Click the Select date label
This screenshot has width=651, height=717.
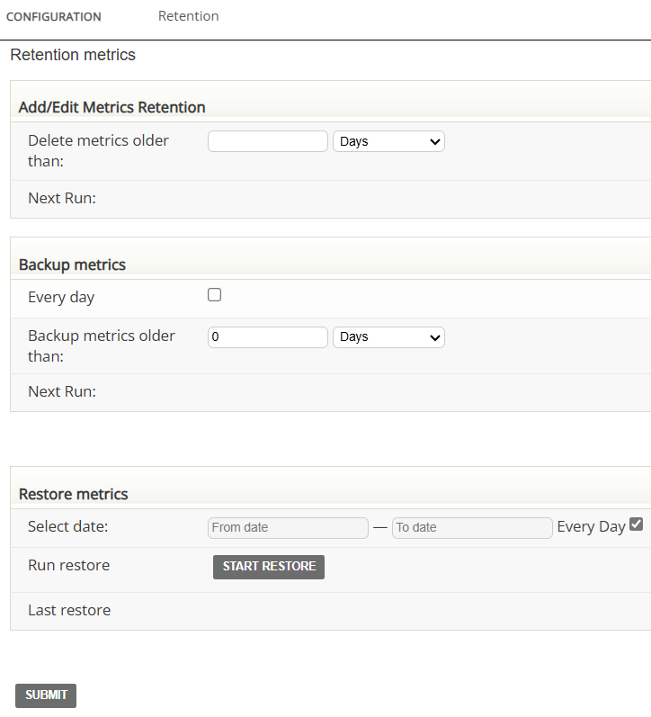click(x=67, y=526)
